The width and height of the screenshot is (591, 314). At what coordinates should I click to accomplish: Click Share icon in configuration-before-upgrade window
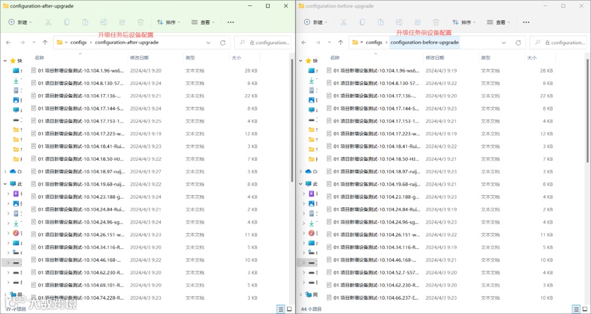[418, 22]
